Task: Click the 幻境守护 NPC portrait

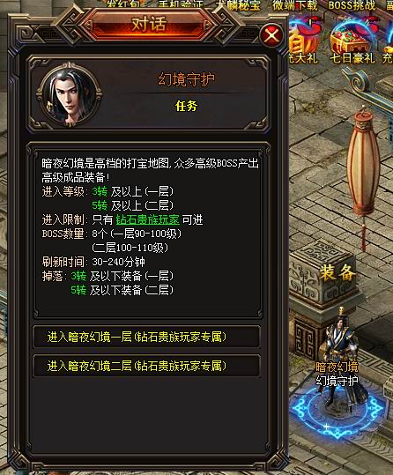Action: [x=70, y=94]
